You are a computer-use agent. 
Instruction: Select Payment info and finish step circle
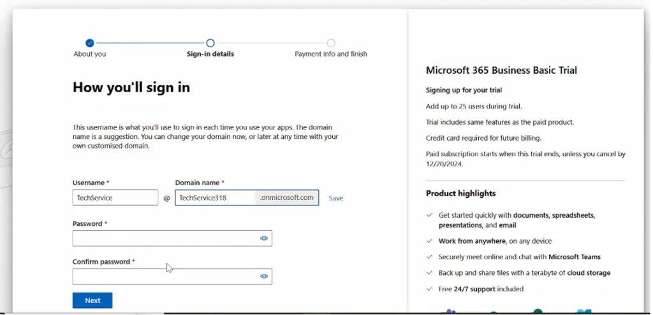coord(331,43)
